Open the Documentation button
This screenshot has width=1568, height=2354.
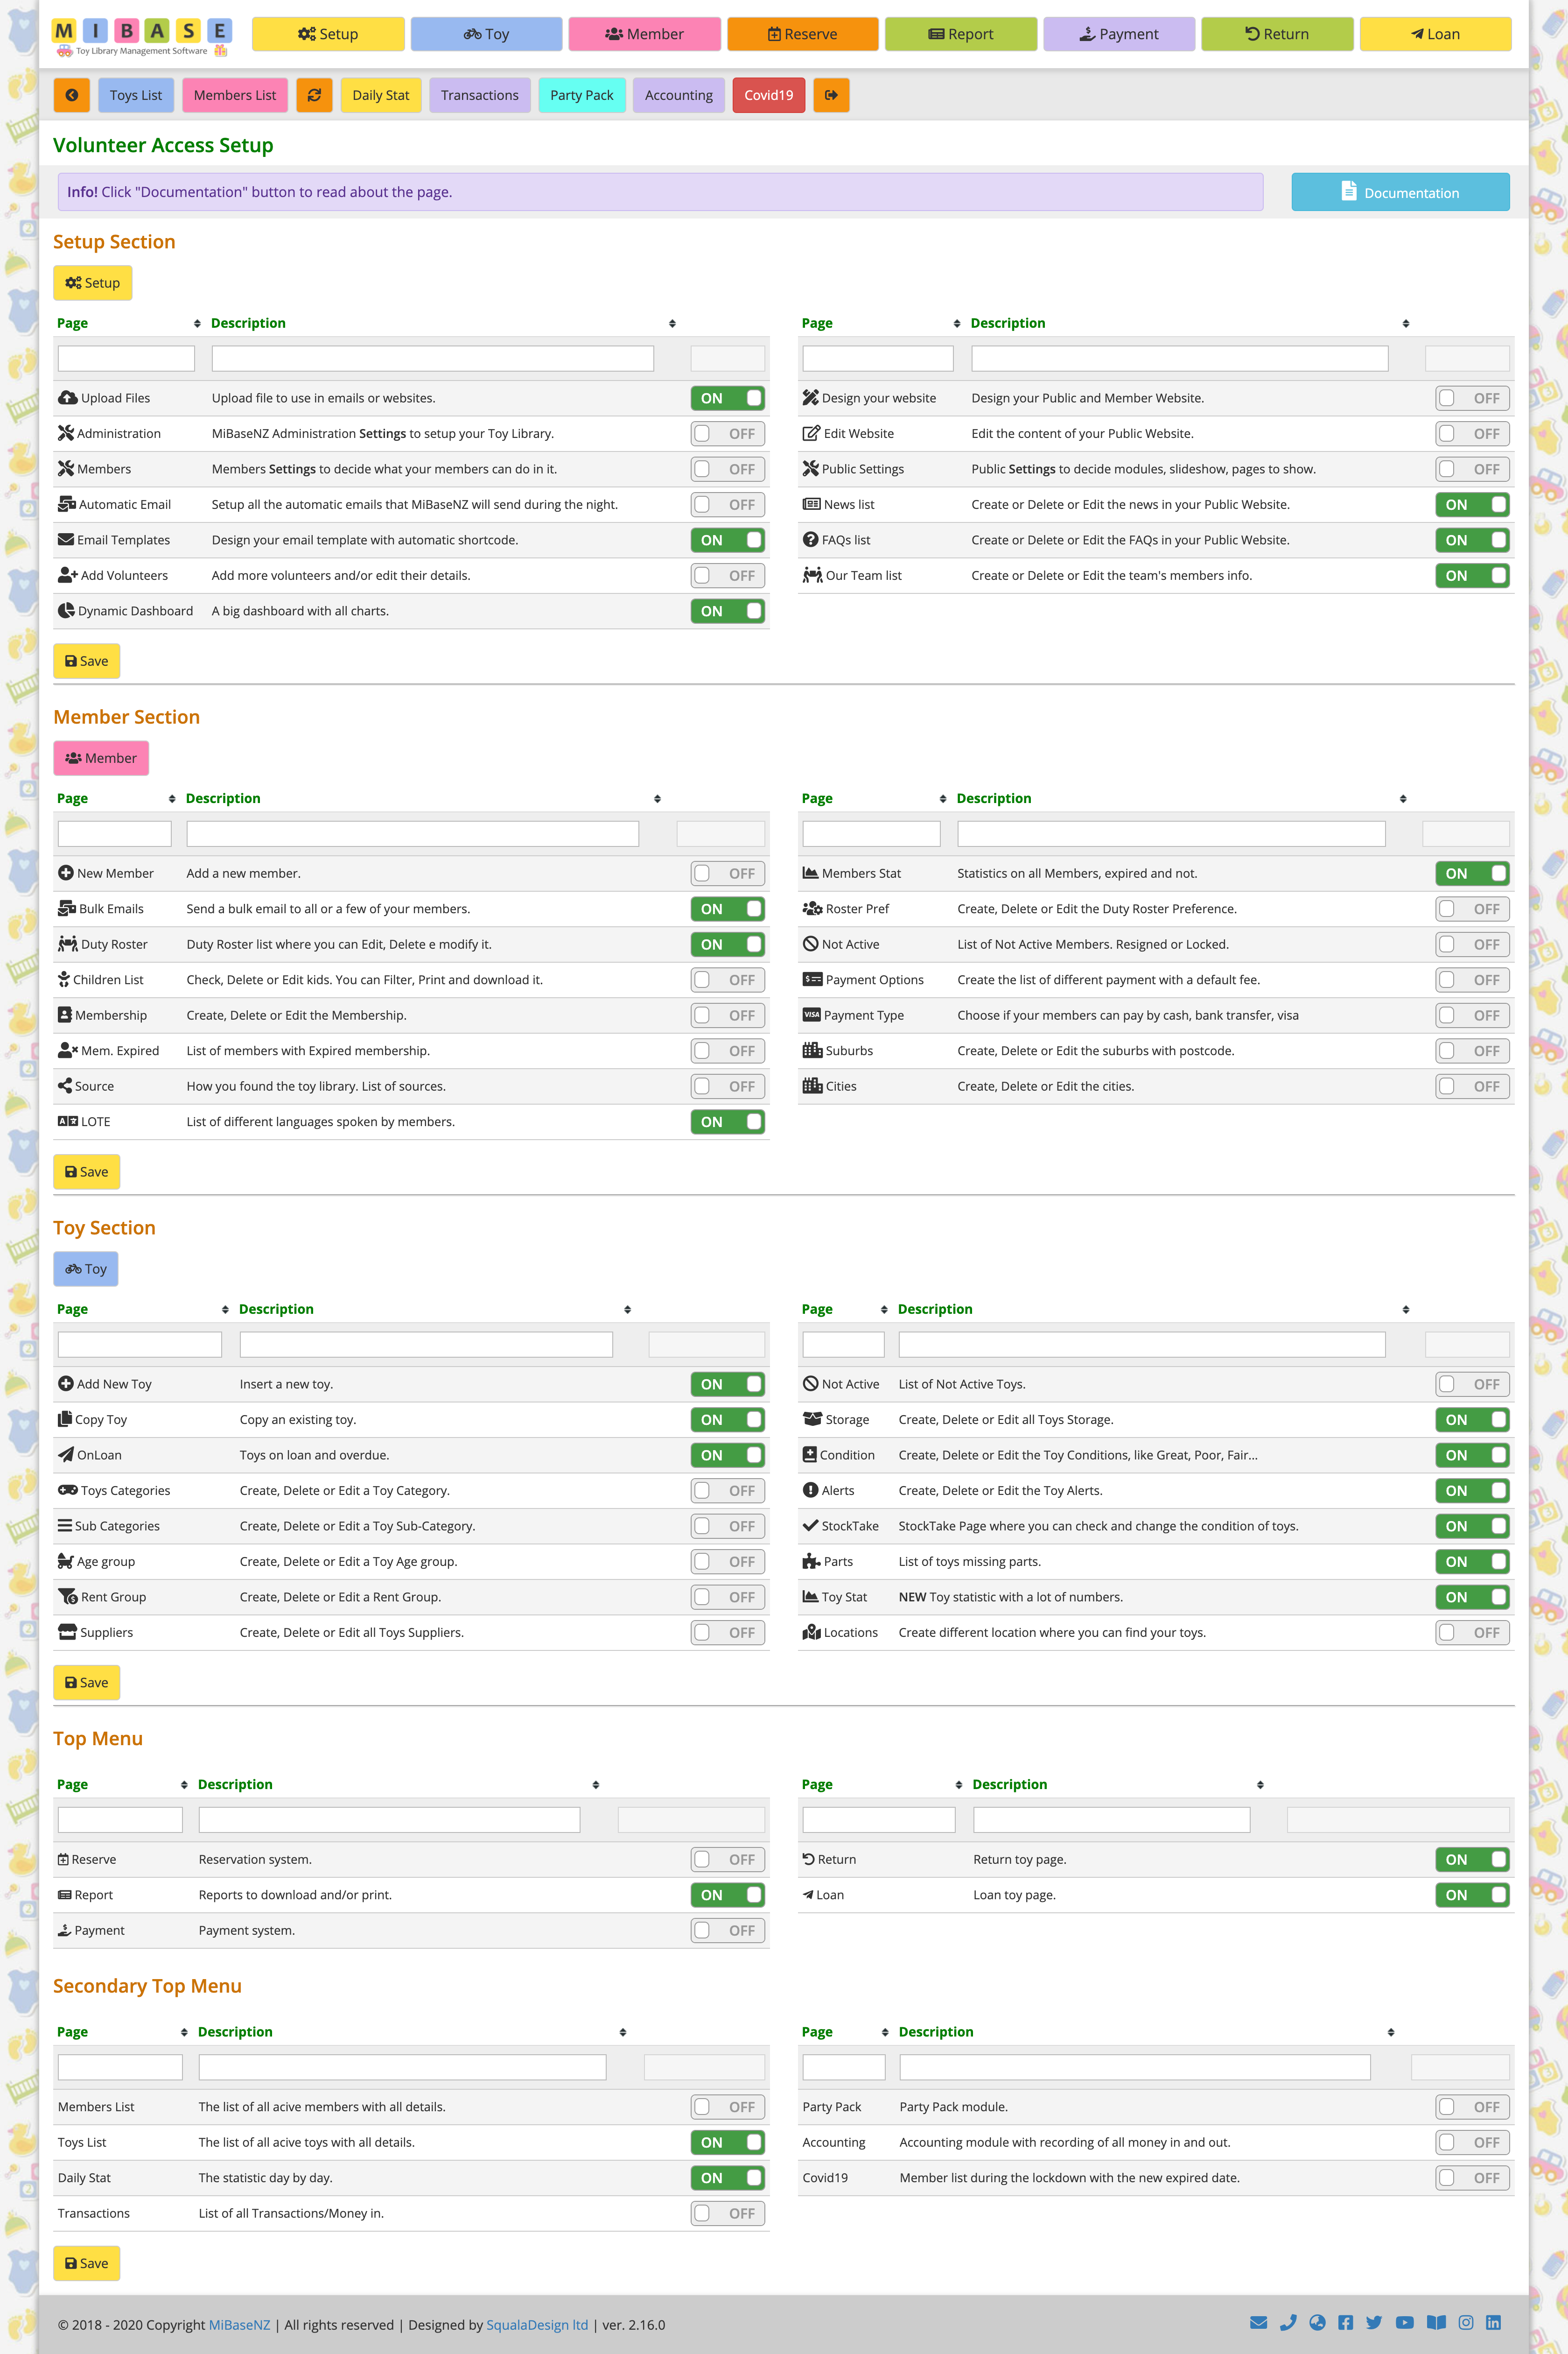(1400, 192)
